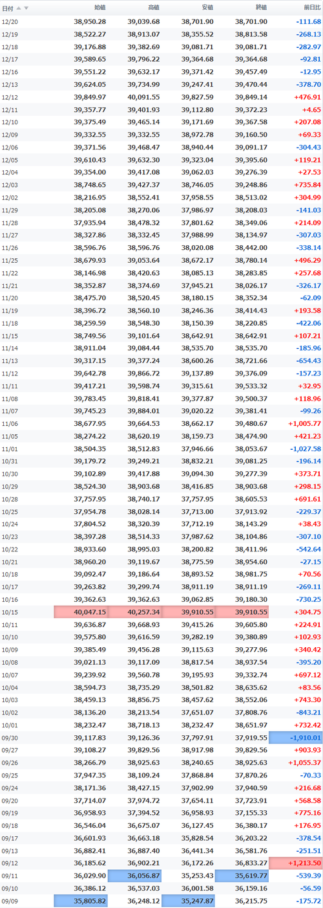Select the 11/01 change value -1,027.58

pos(303,448)
